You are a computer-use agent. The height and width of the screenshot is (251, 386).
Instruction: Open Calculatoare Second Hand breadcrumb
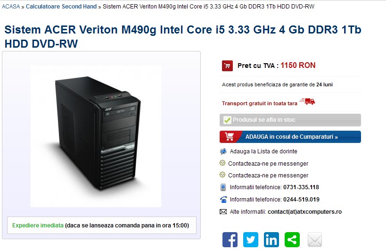pos(61,7)
